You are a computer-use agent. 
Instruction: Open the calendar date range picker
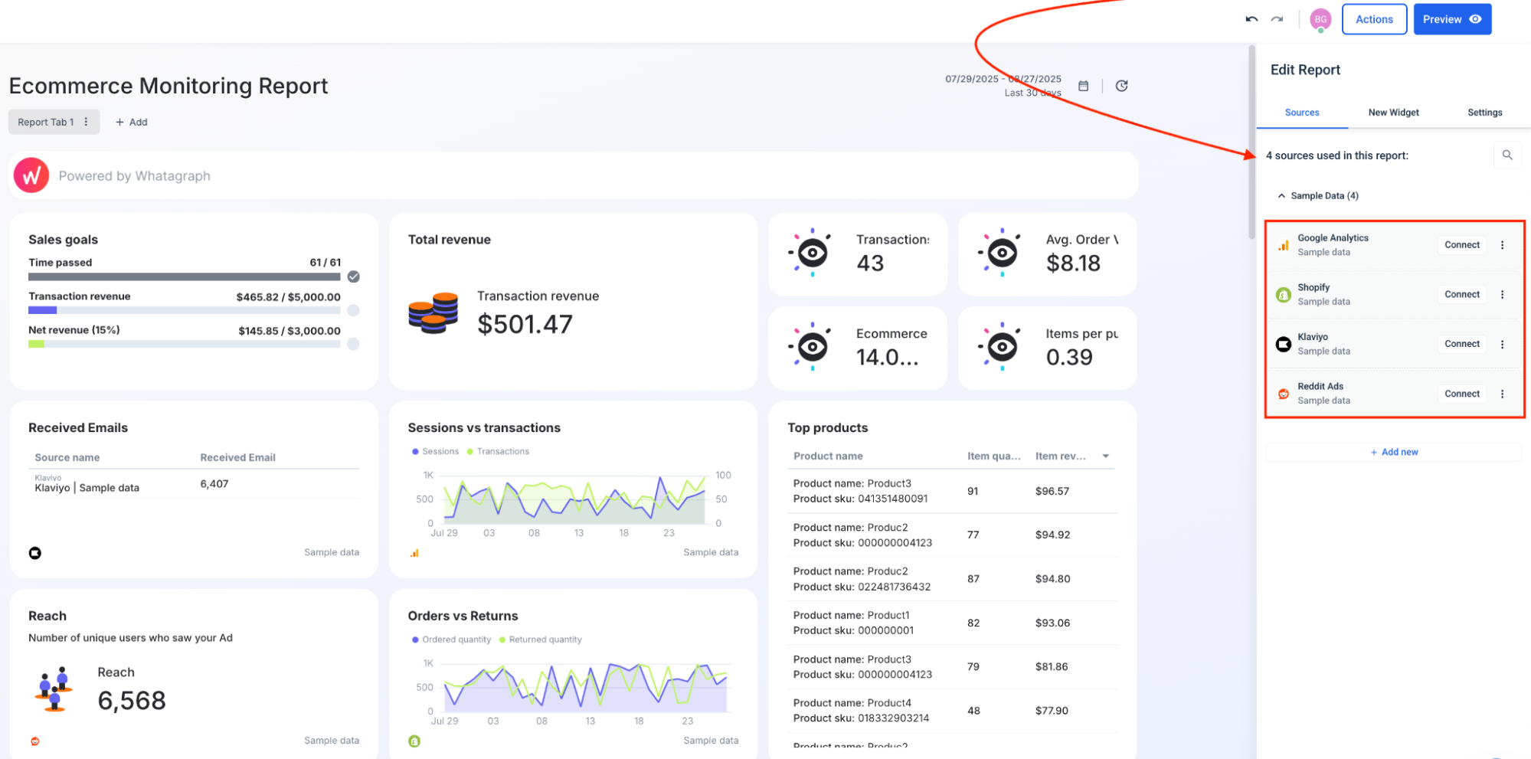(x=1083, y=86)
